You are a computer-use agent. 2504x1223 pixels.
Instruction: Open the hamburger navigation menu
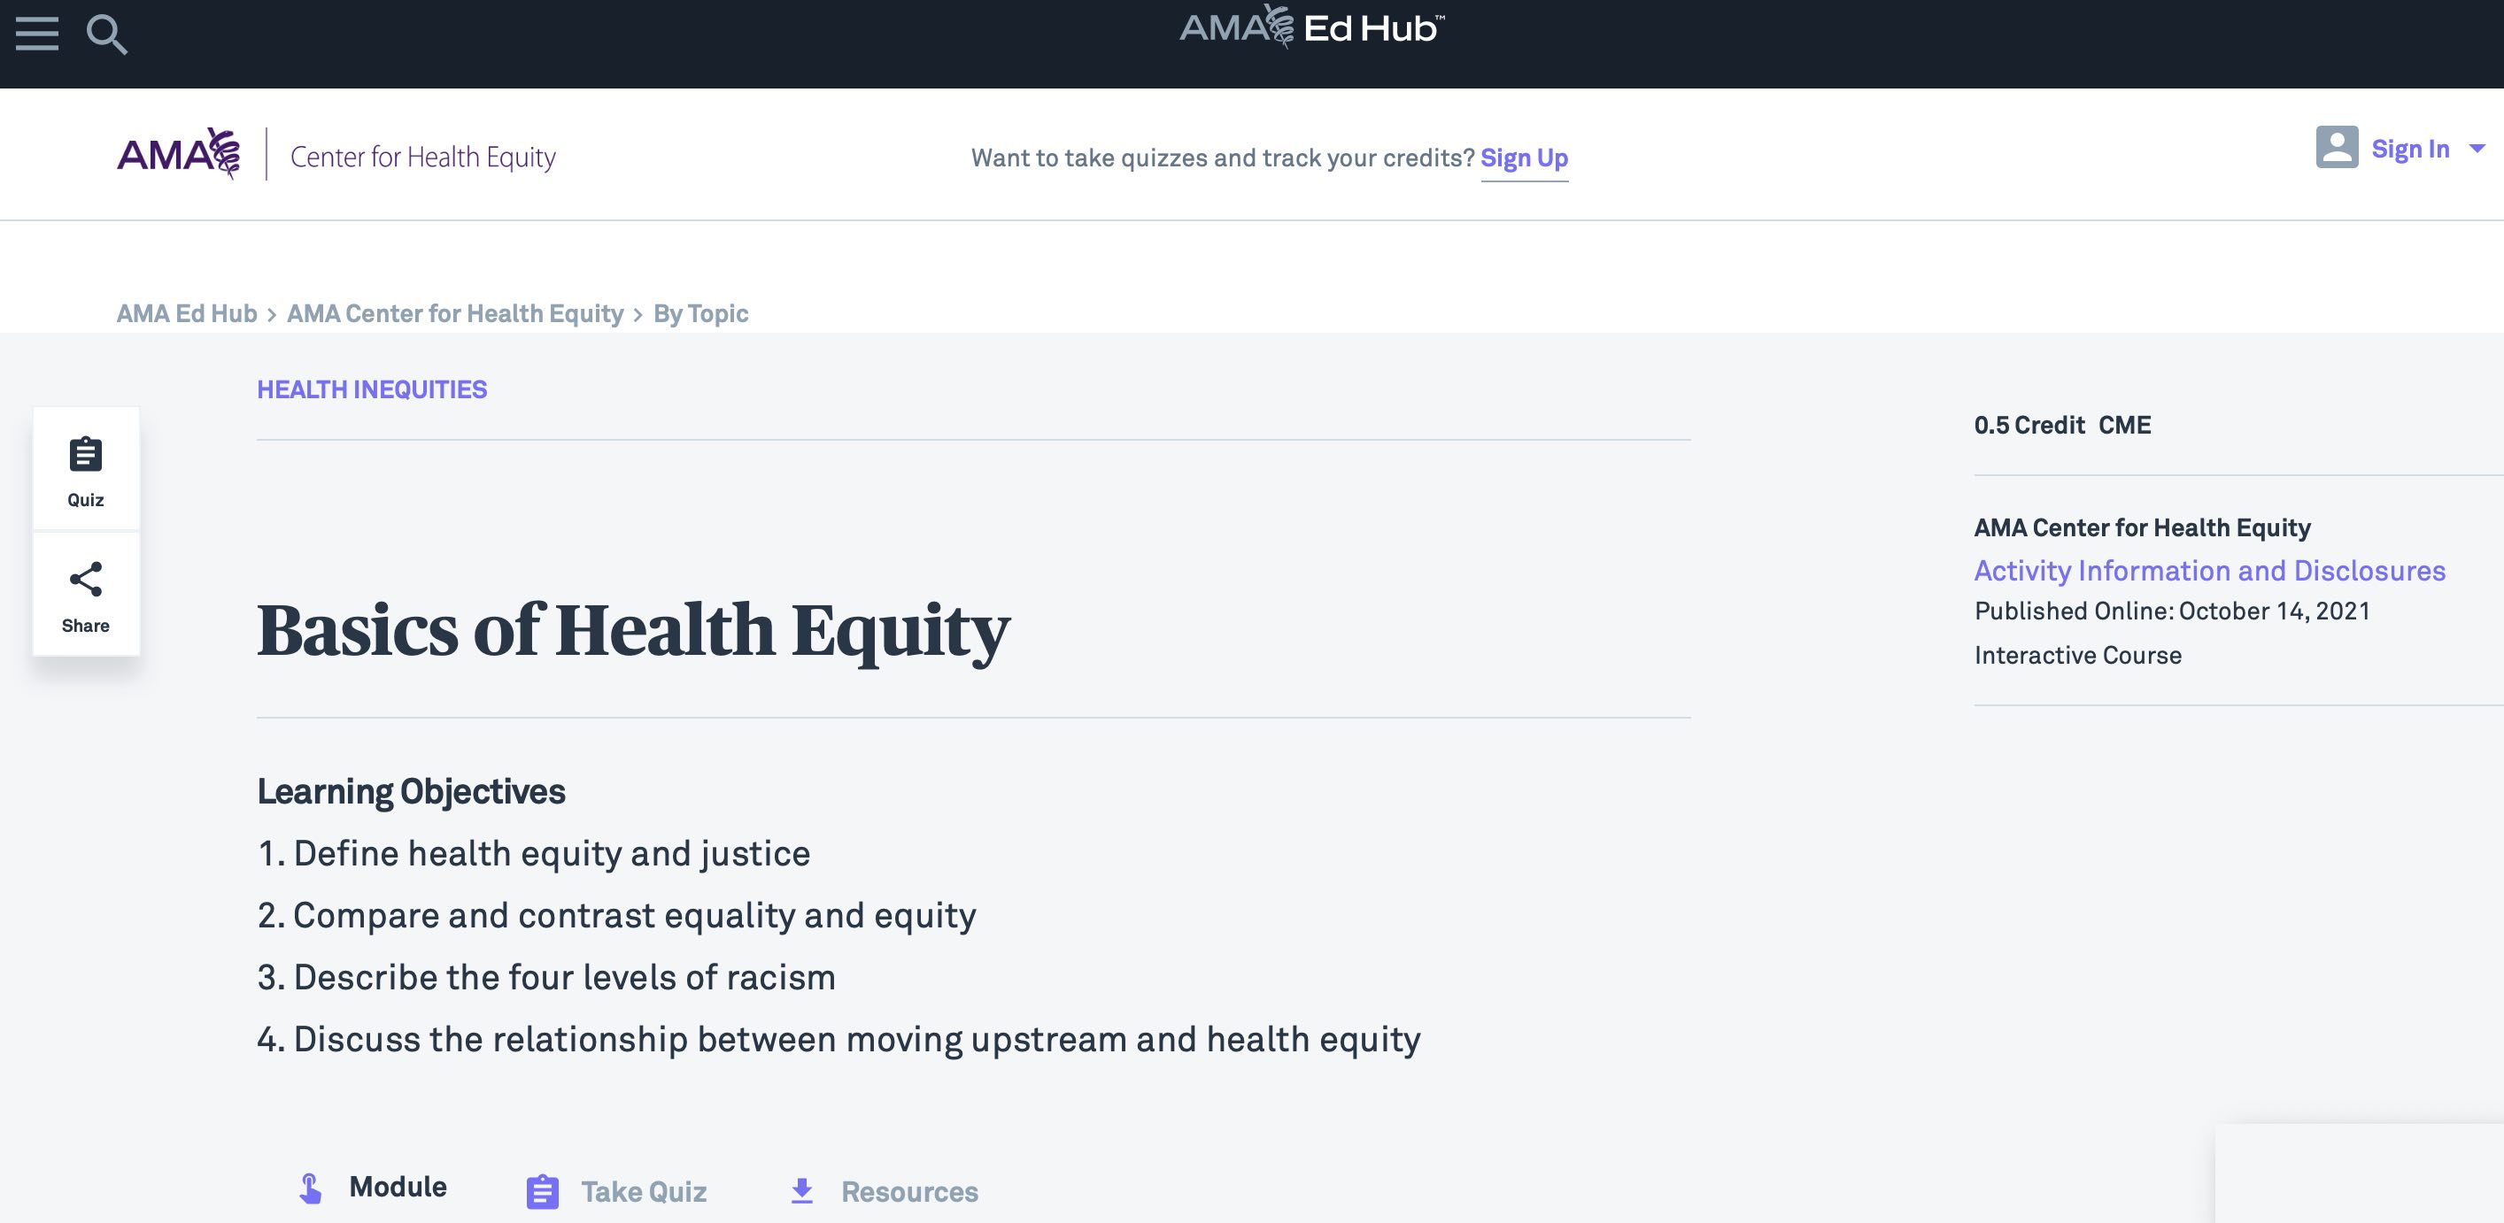37,34
